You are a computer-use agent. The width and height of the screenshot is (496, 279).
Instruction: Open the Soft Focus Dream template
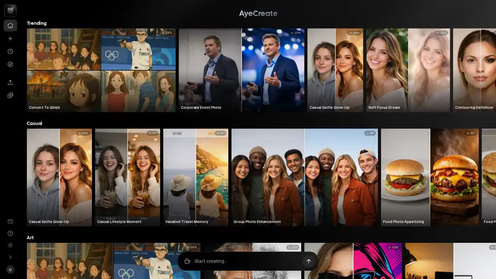408,70
